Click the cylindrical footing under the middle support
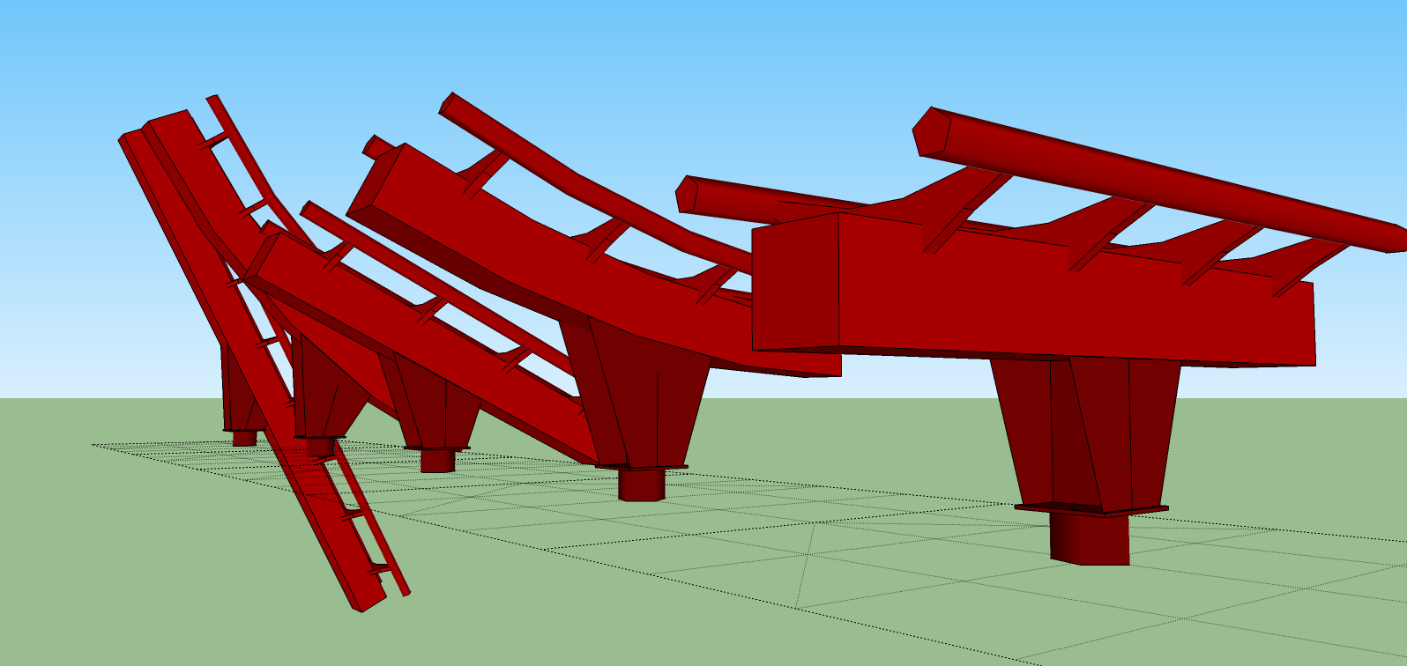This screenshot has width=1407, height=666. tap(641, 485)
